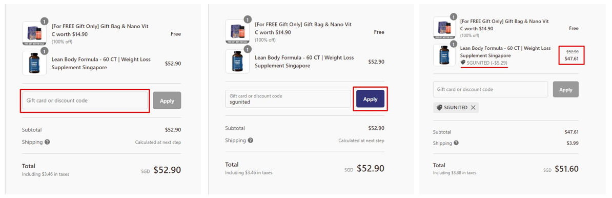This screenshot has width=612, height=198.
Task: Click the $51.60 total amount
Action: [x=564, y=169]
